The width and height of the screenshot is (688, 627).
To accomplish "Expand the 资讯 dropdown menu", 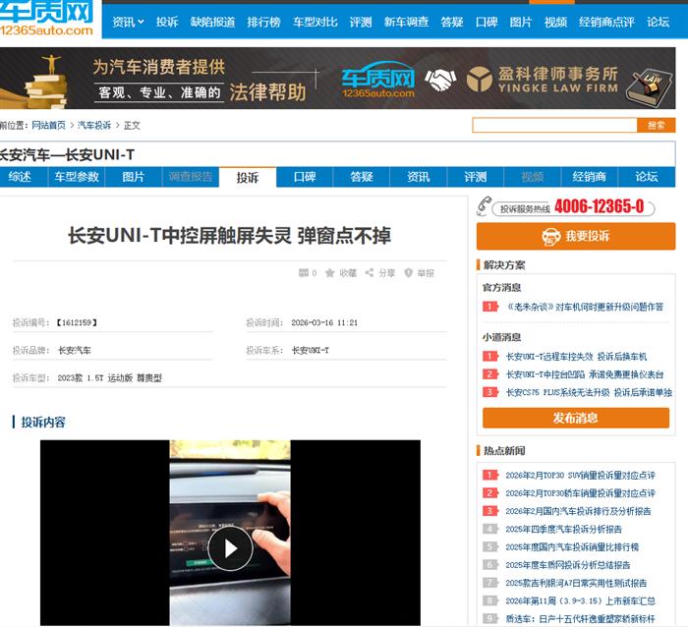I will [x=127, y=22].
